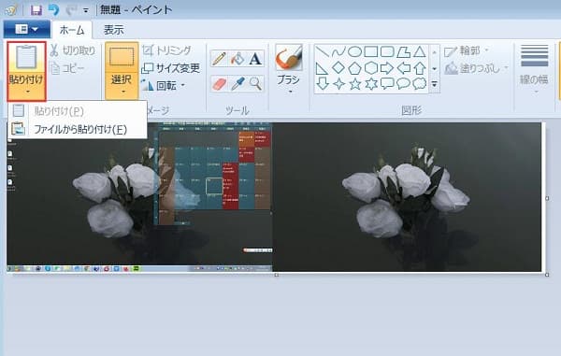Screen dimensions: 561x356
Task: Switch to the 表示 tab
Action: click(114, 30)
